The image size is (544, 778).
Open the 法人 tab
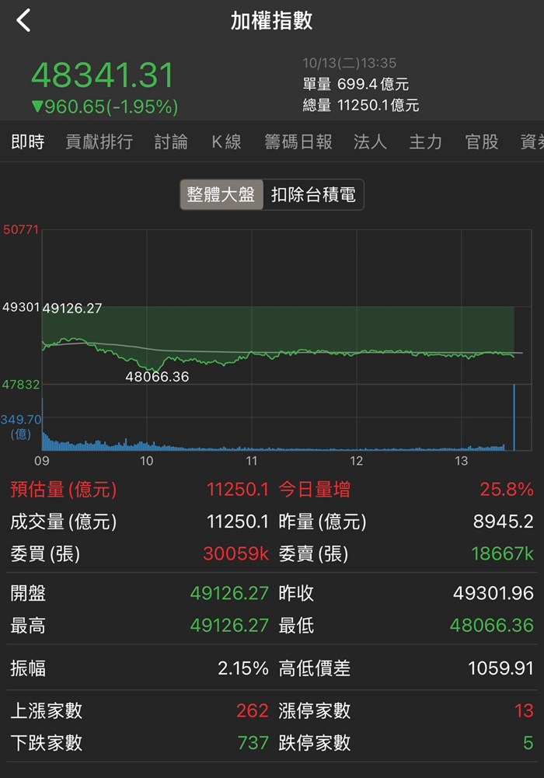(x=370, y=142)
